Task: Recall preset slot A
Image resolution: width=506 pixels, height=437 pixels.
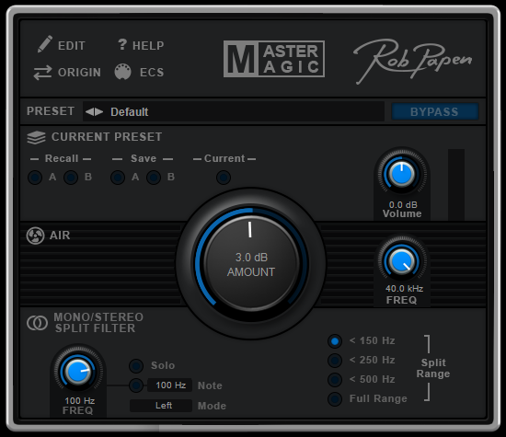Action: click(35, 178)
